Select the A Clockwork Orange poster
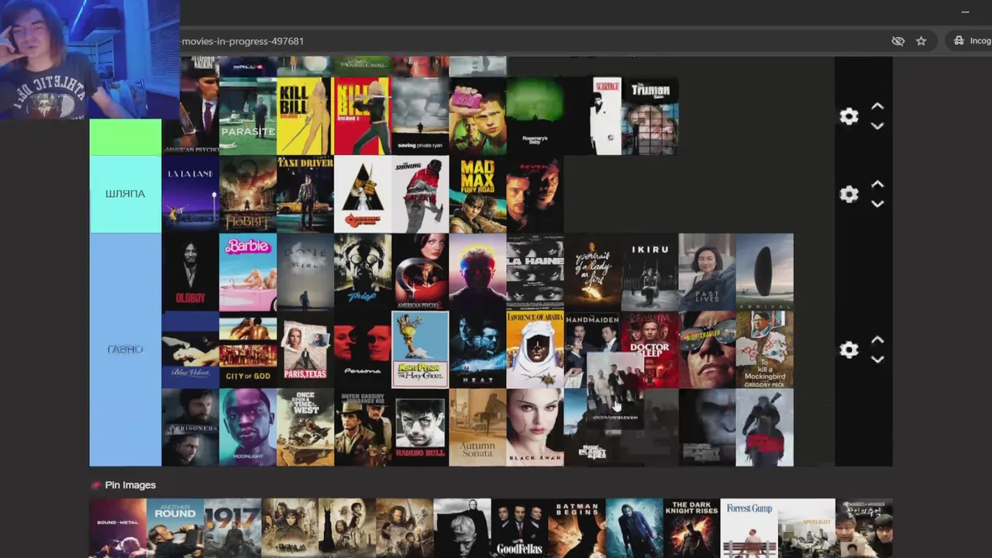Image resolution: width=992 pixels, height=558 pixels. tap(363, 194)
